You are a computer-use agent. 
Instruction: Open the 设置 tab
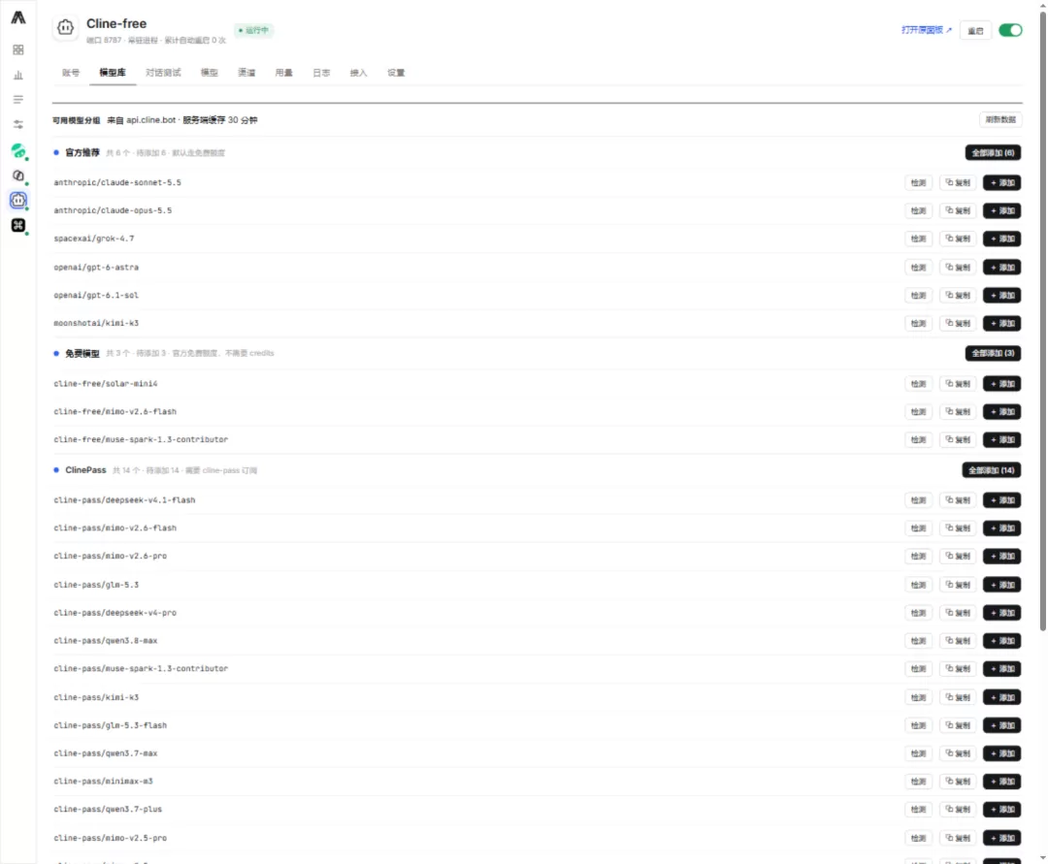396,73
